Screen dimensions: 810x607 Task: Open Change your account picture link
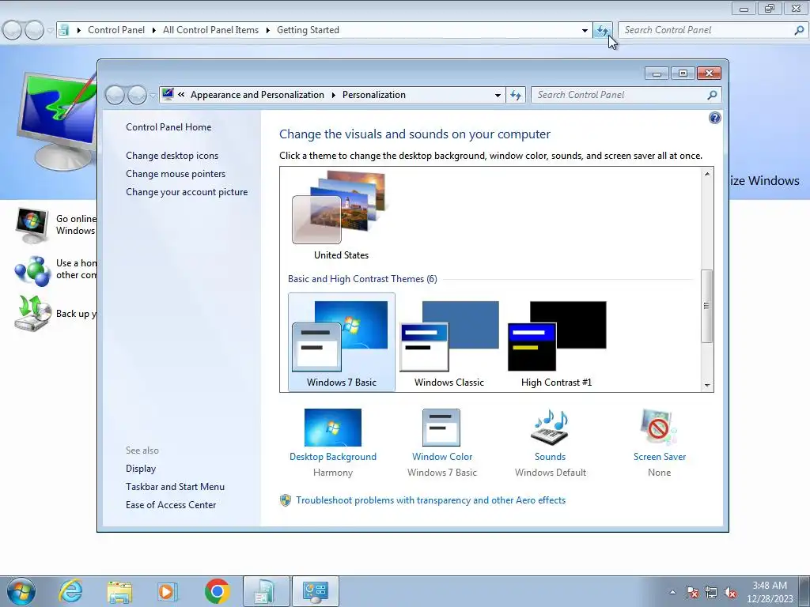pos(187,192)
